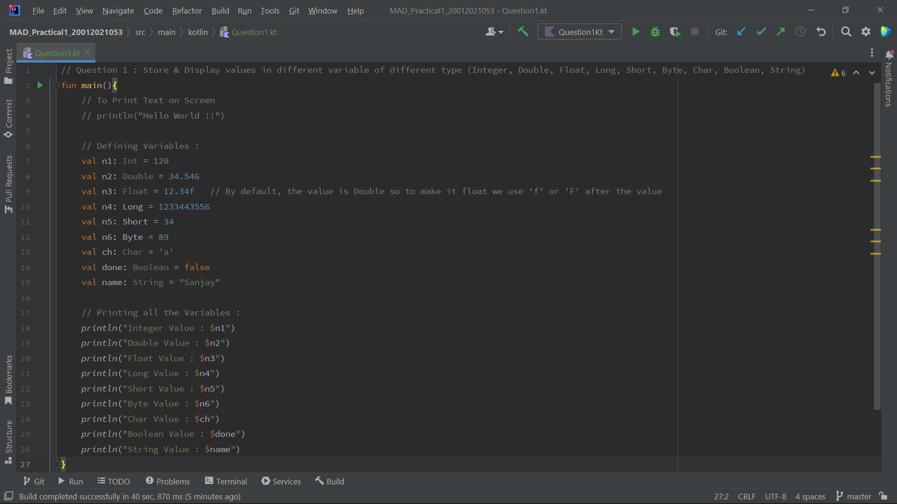Viewport: 897px width, 504px height.
Task: Open Notifications with the bell icon
Action: (890, 54)
